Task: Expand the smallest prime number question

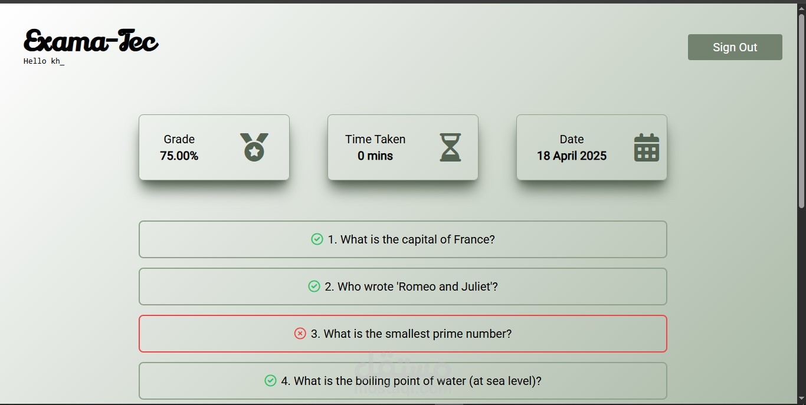Action: coord(403,334)
